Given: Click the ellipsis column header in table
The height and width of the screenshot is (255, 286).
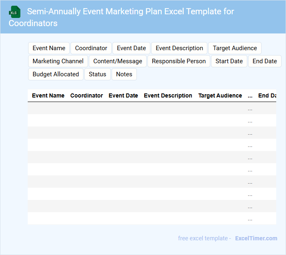Looking at the screenshot, I should click(250, 95).
